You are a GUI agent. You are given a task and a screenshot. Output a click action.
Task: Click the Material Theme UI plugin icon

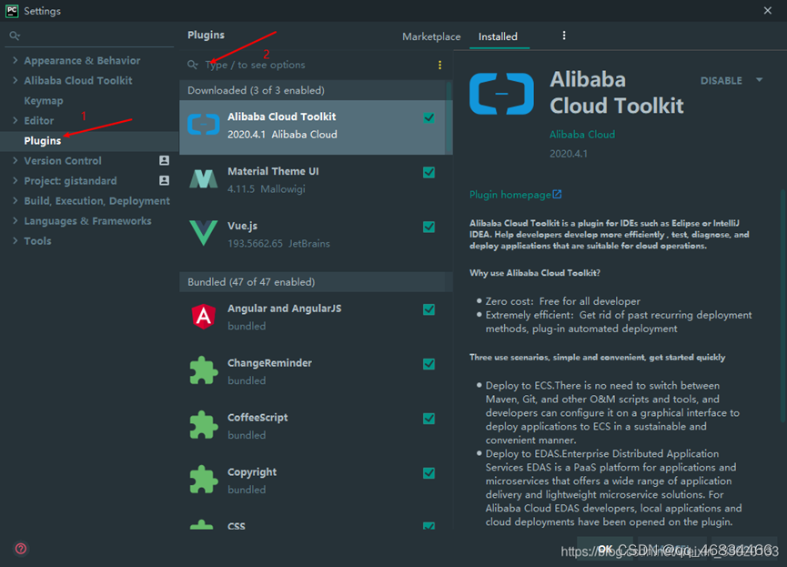[x=203, y=178]
